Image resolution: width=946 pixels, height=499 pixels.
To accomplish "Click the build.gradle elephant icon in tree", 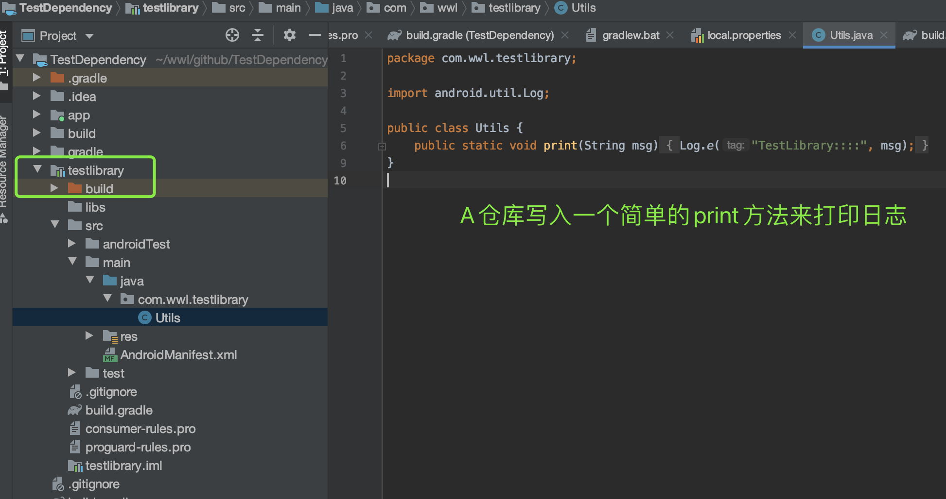I will [x=75, y=410].
